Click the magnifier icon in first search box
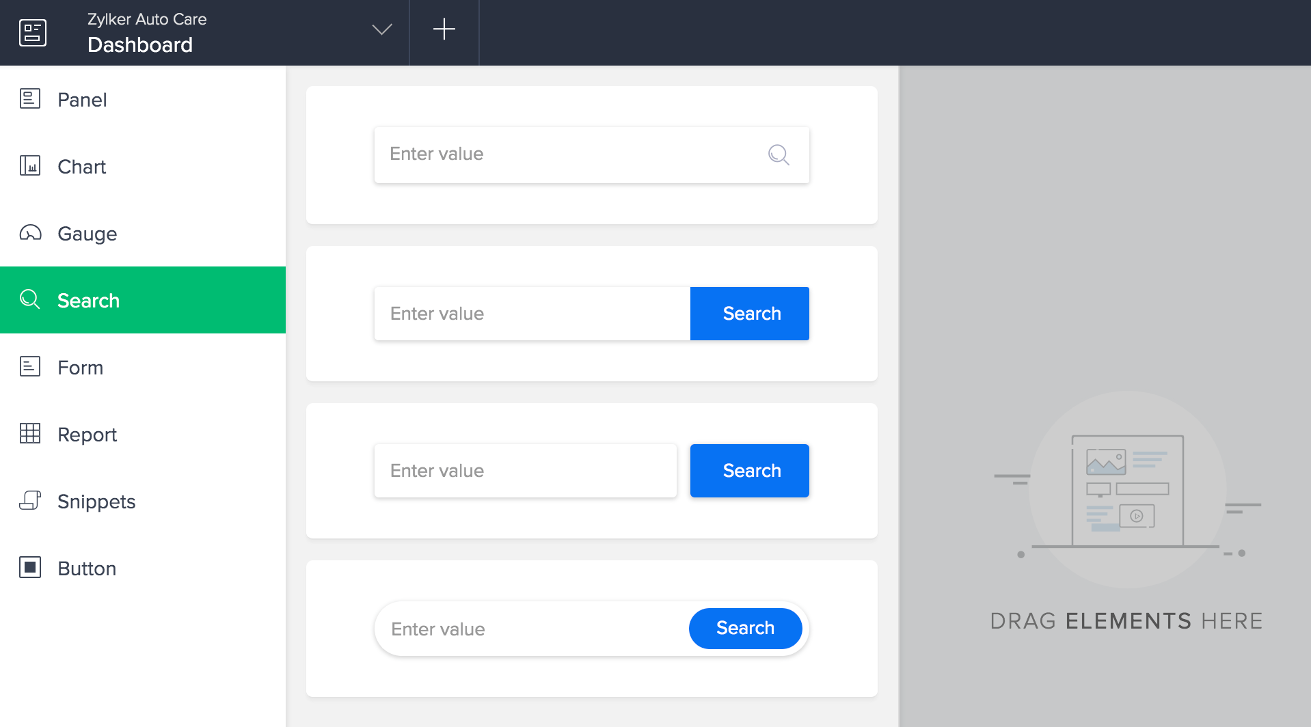This screenshot has width=1311, height=727. (779, 155)
